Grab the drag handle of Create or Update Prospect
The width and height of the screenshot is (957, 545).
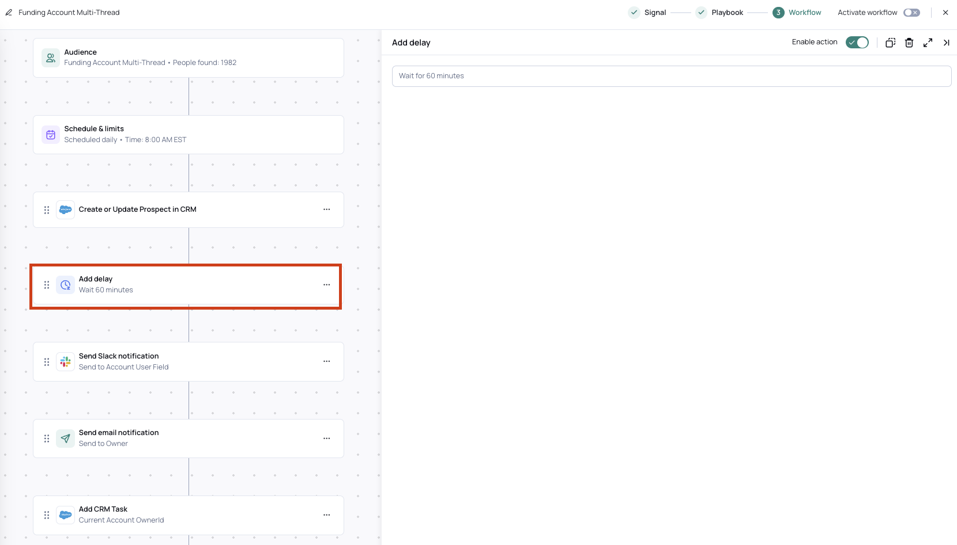click(47, 210)
